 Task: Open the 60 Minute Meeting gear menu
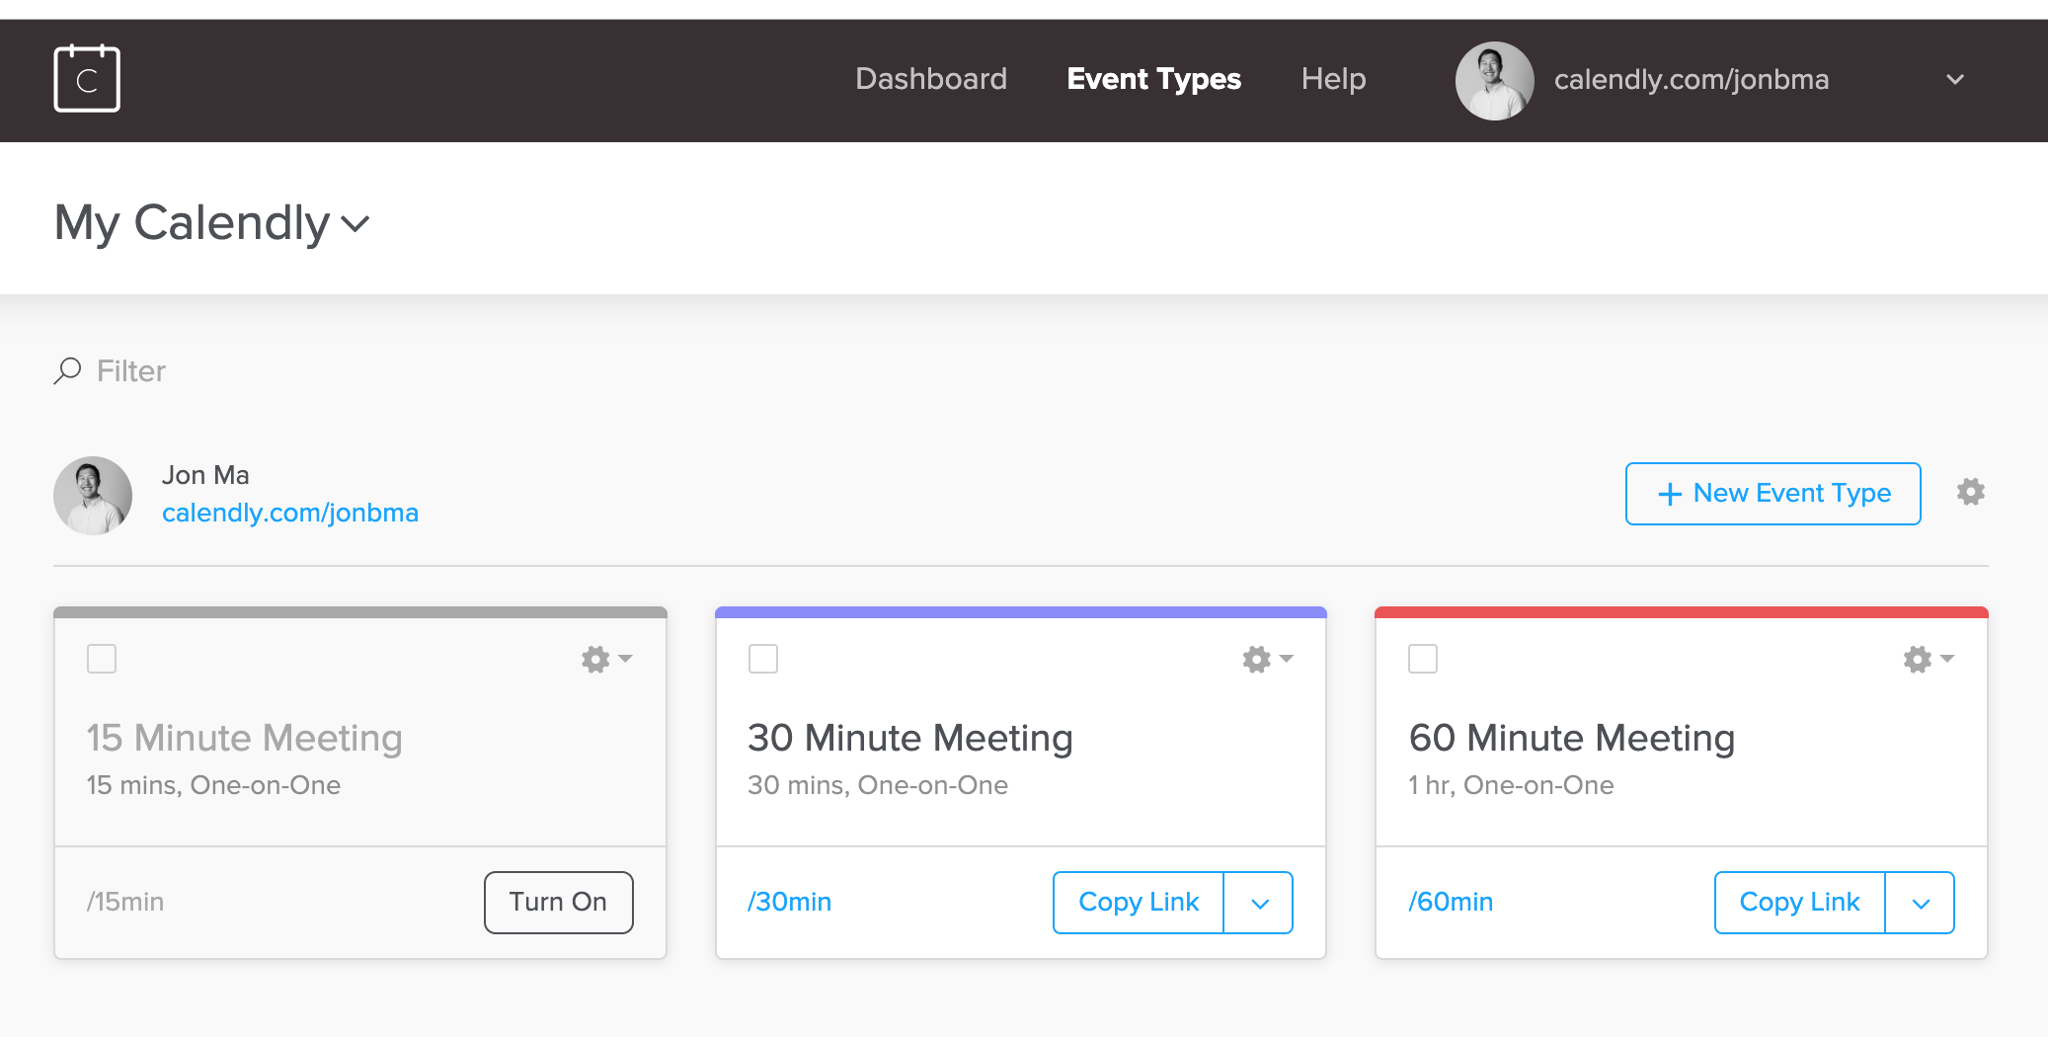click(x=1929, y=659)
